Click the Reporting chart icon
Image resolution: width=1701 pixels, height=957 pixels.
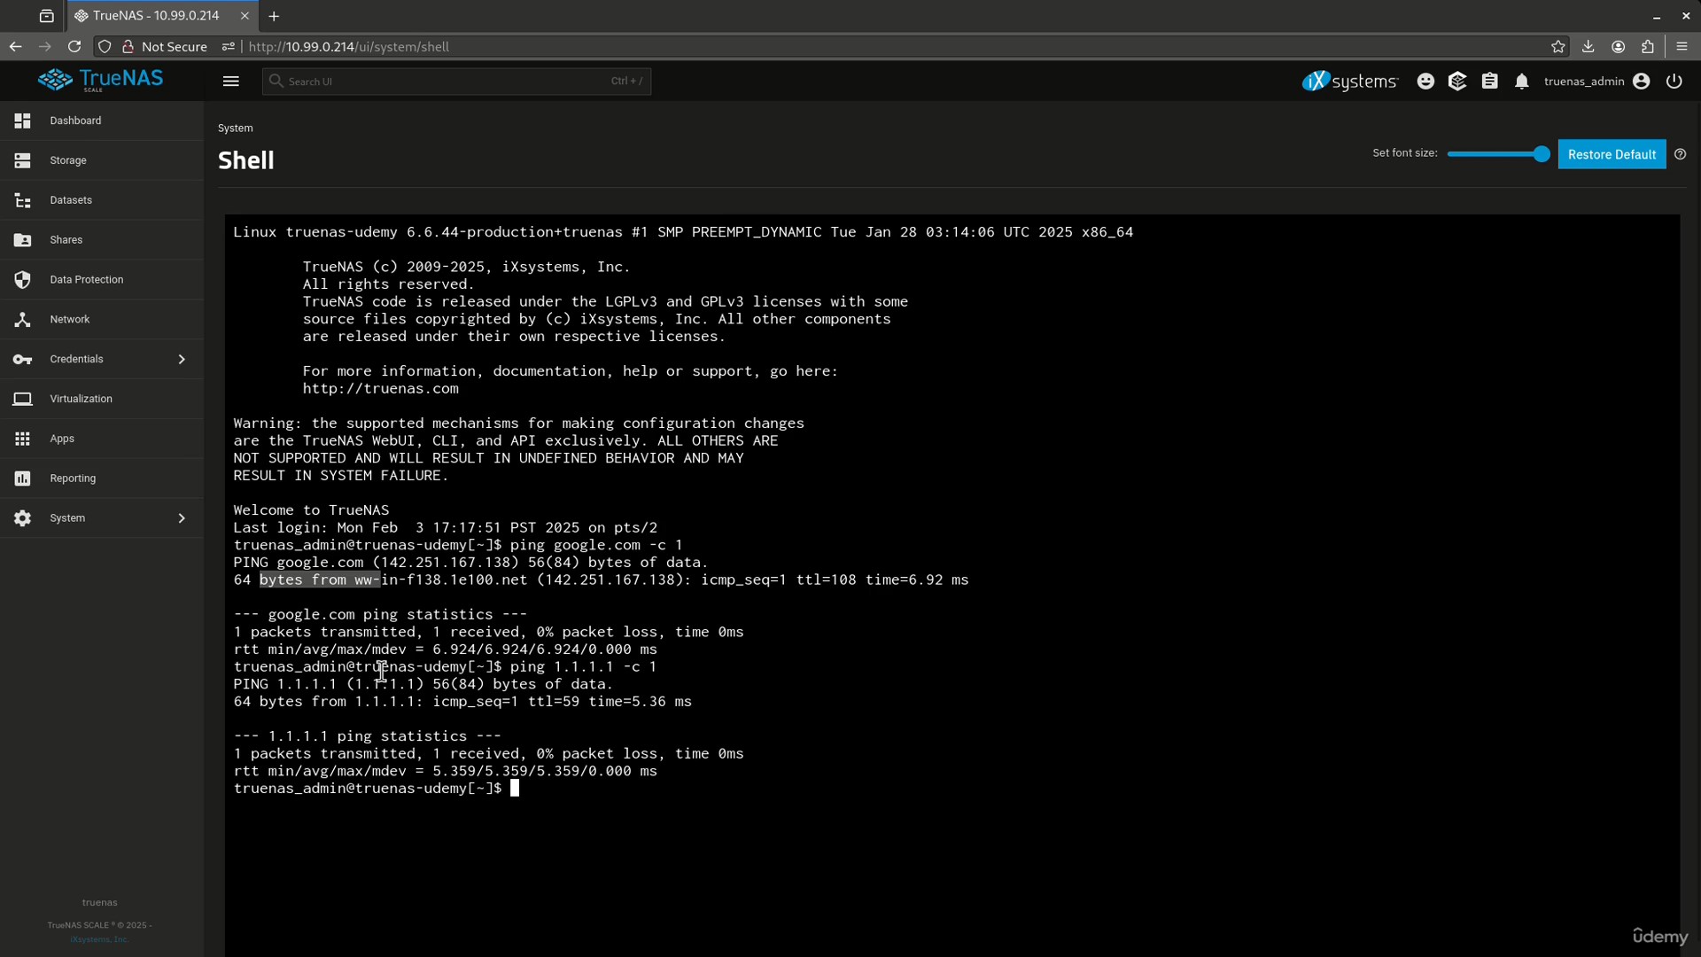(22, 478)
